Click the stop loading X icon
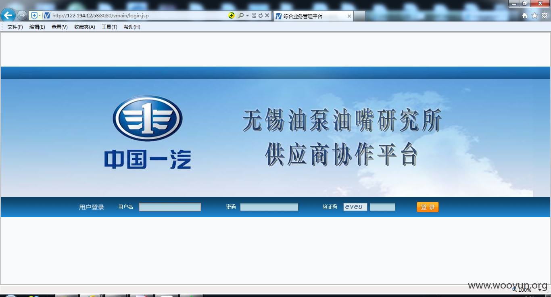Image resolution: width=551 pixels, height=297 pixels. click(267, 15)
